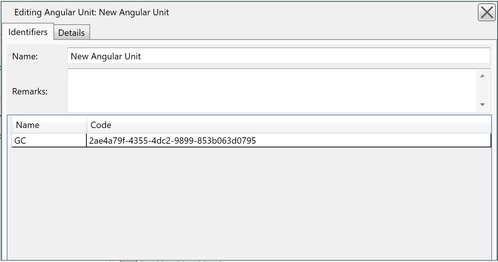498x262 pixels.
Task: Click the empty area below identifier rows
Action: point(249,203)
